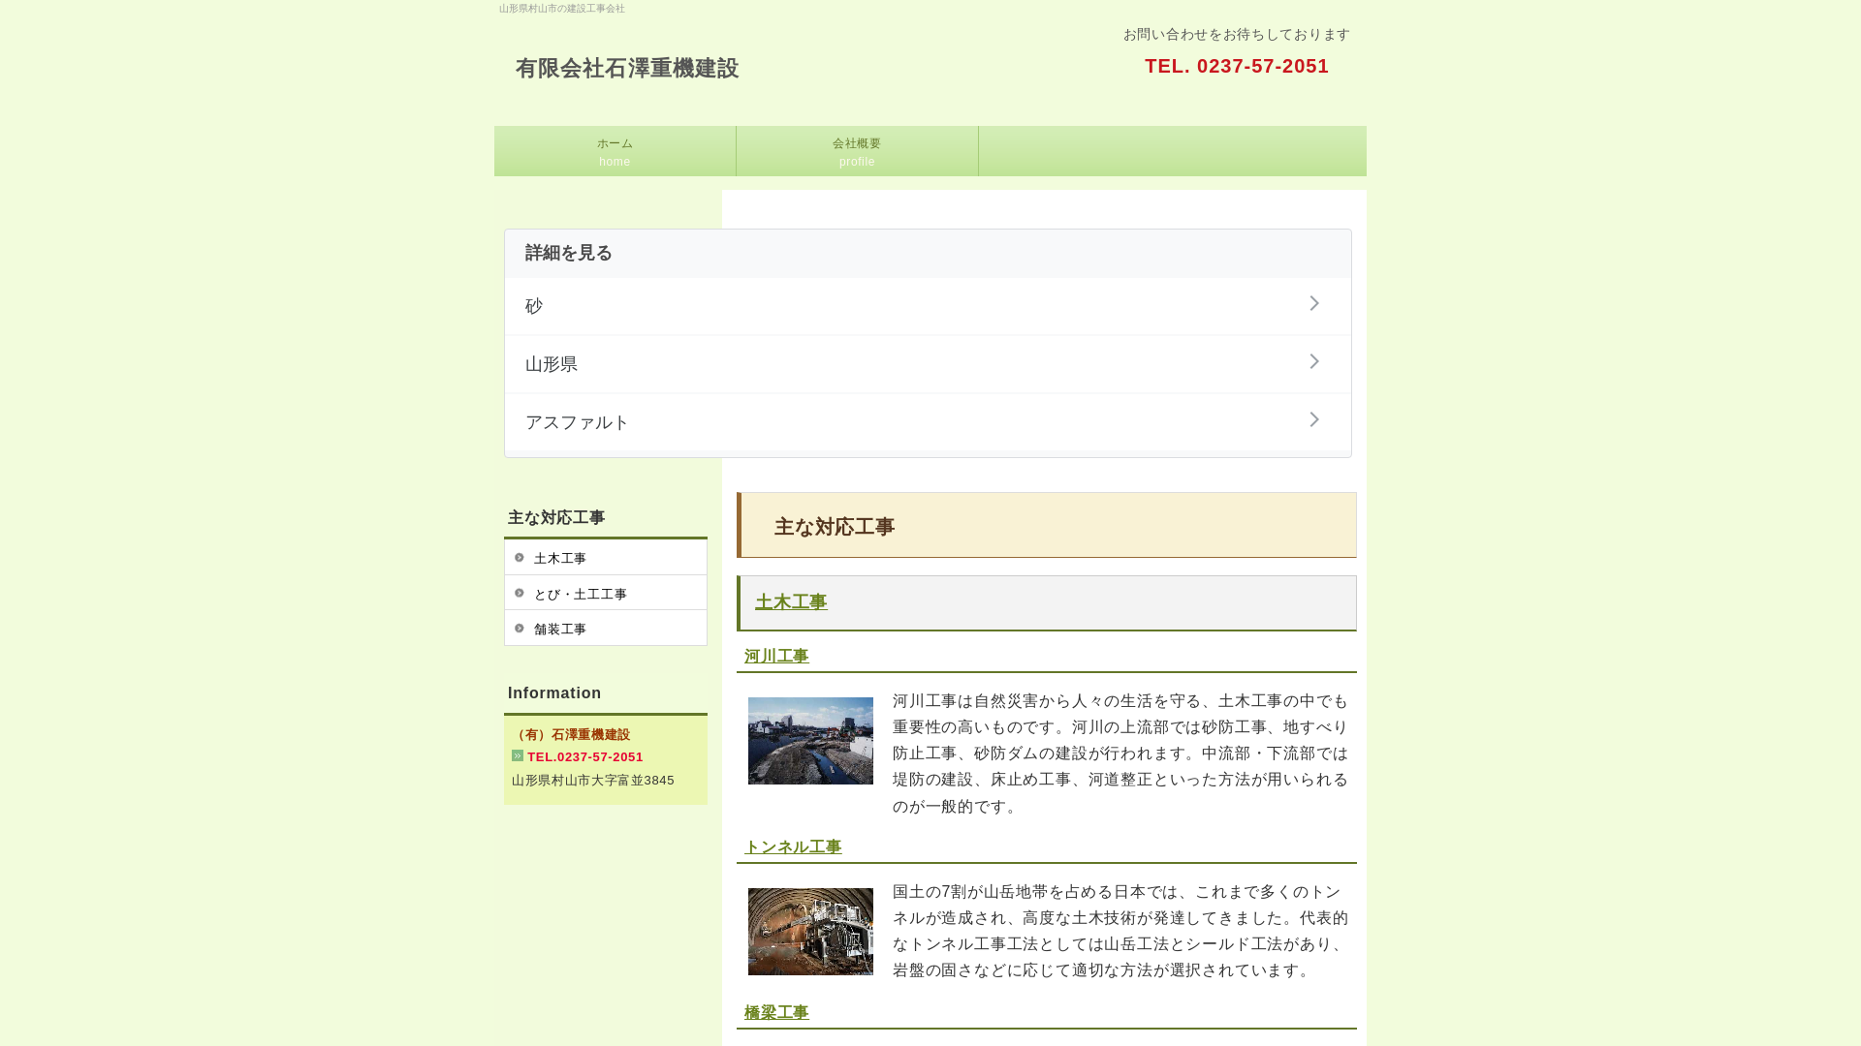Click TEL.0237-57-2051 in the Information box
The height and width of the screenshot is (1046, 1861).
point(584,756)
